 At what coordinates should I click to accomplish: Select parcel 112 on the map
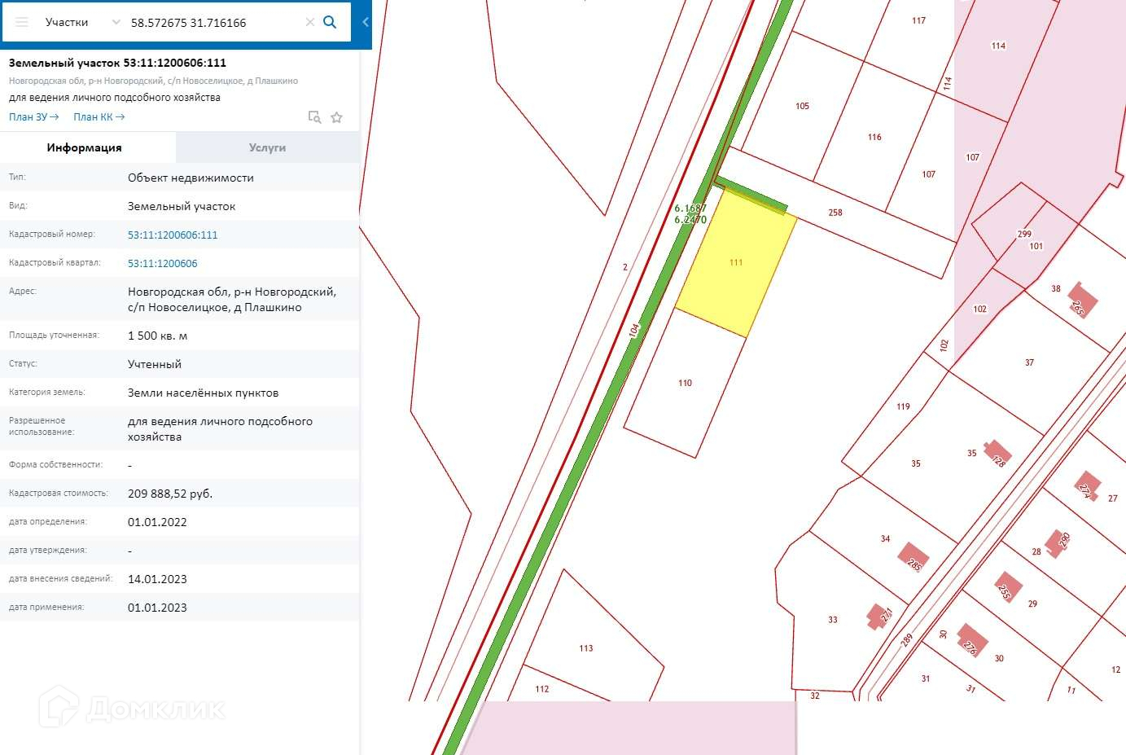coord(542,689)
